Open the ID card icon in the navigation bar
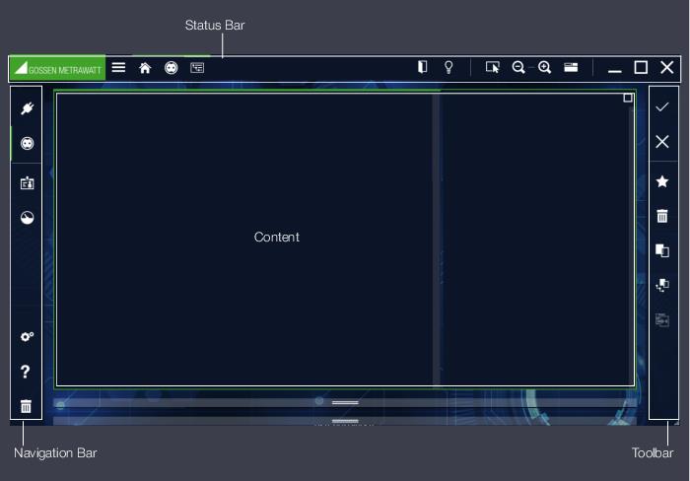The image size is (690, 481). coord(27,182)
